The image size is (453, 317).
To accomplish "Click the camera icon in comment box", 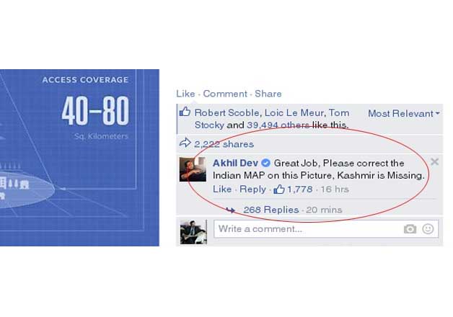I will pyautogui.click(x=410, y=229).
